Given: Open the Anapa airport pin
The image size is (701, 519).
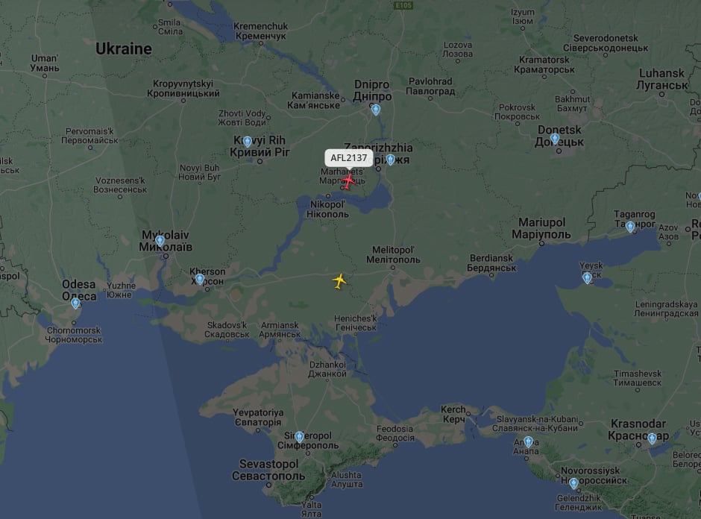Looking at the screenshot, I should (529, 442).
